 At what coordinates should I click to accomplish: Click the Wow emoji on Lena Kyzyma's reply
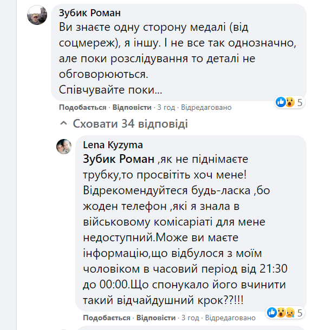coord(282,312)
